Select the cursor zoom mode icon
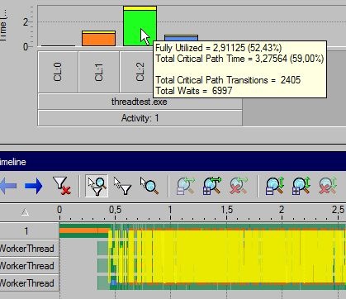The height and width of the screenshot is (299, 346). tap(149, 186)
